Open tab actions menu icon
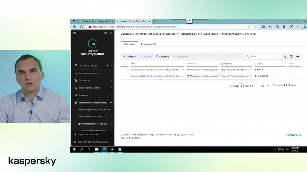 pyautogui.click(x=74, y=21)
